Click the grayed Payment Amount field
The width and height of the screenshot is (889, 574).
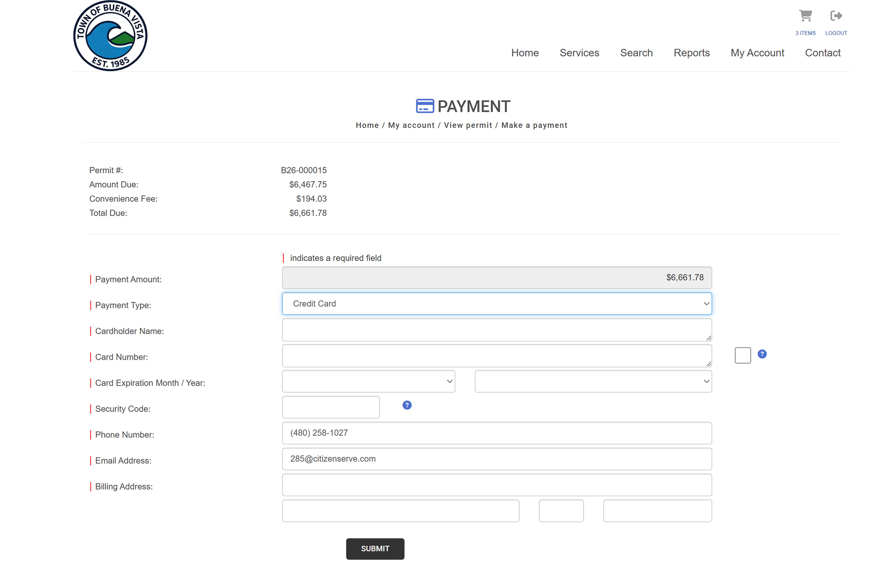click(x=497, y=277)
